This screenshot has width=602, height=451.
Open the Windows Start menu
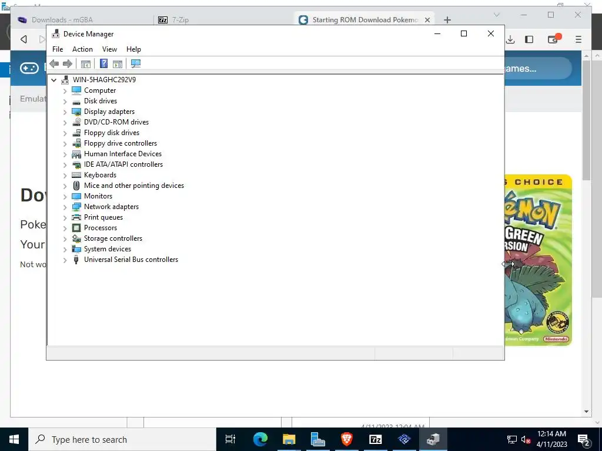pos(14,439)
